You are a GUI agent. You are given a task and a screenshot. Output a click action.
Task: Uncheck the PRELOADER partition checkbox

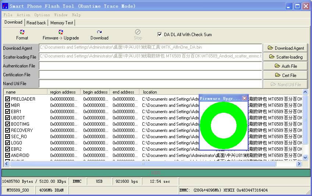(x=8, y=99)
